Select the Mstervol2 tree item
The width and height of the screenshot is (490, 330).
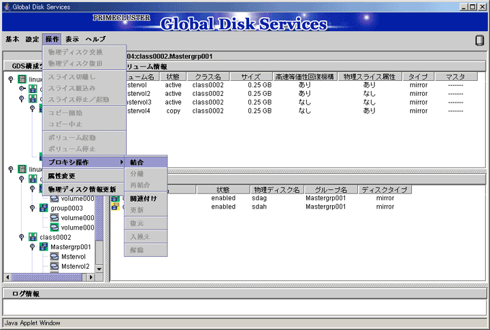tap(76, 266)
